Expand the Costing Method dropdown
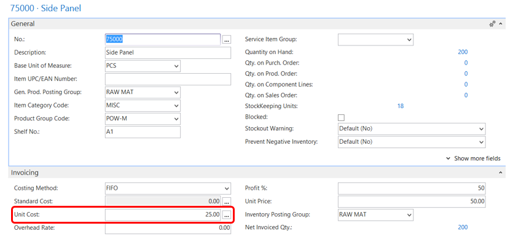Image resolution: width=521 pixels, height=239 pixels. (168, 188)
